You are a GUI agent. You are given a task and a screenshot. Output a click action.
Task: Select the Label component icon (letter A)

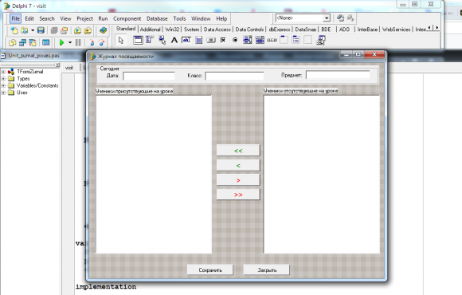174,40
